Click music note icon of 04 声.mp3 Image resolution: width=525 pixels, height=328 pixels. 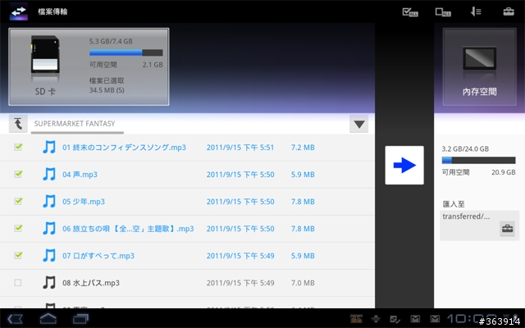pyautogui.click(x=49, y=174)
